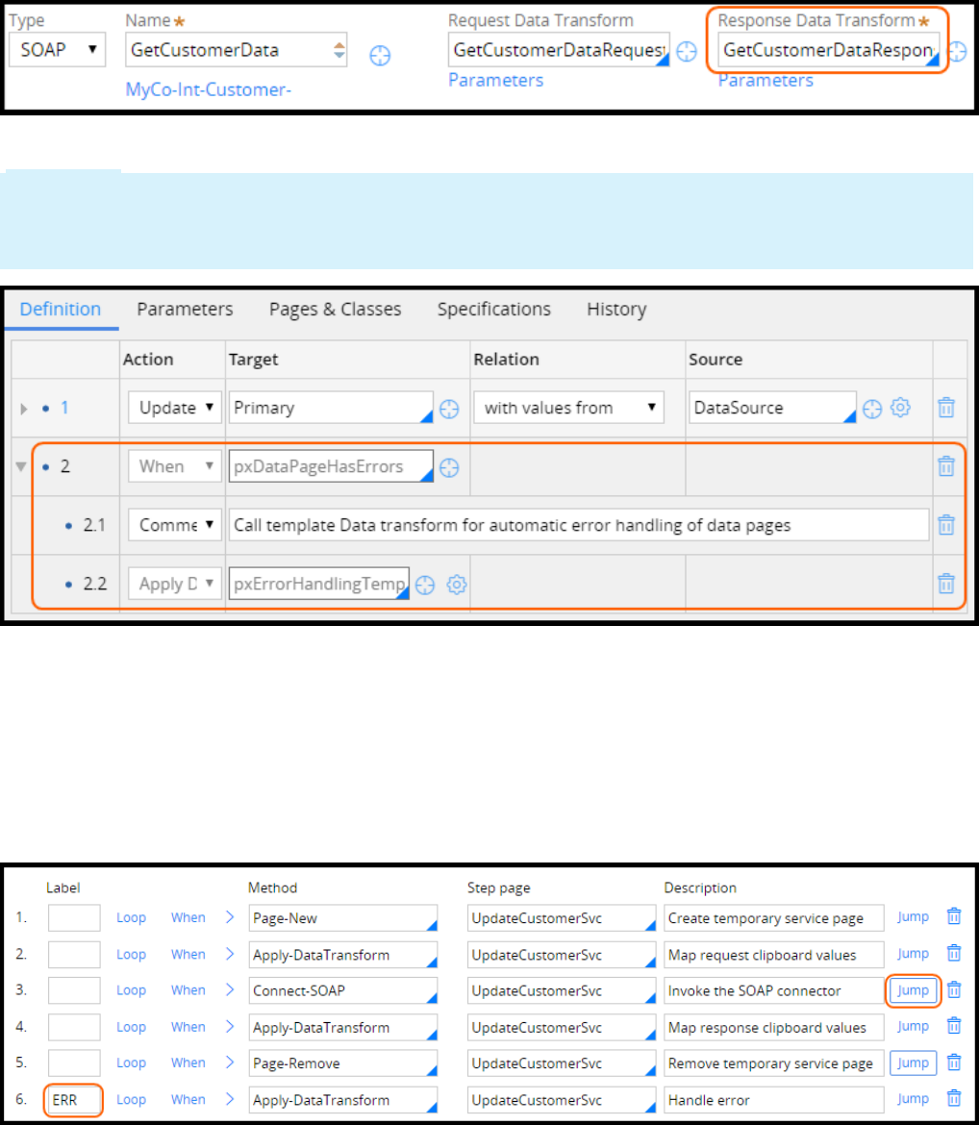979x1125 pixels.
Task: Click the DataSource source field
Action: (x=772, y=408)
